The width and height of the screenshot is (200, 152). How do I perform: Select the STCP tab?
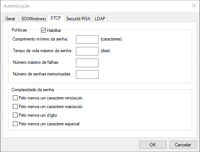point(56,18)
